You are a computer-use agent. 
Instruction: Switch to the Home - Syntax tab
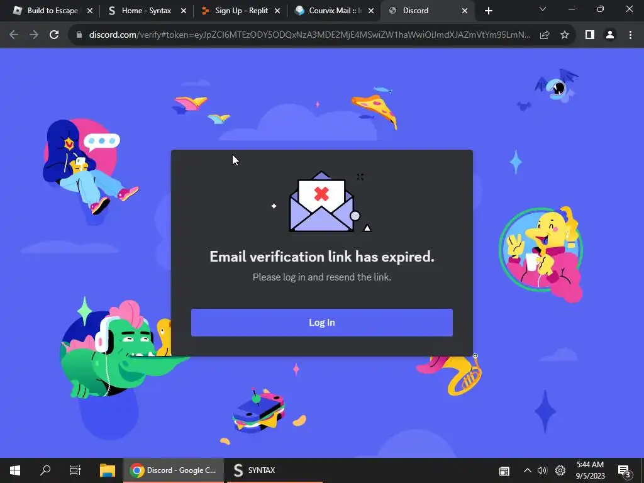click(x=146, y=11)
